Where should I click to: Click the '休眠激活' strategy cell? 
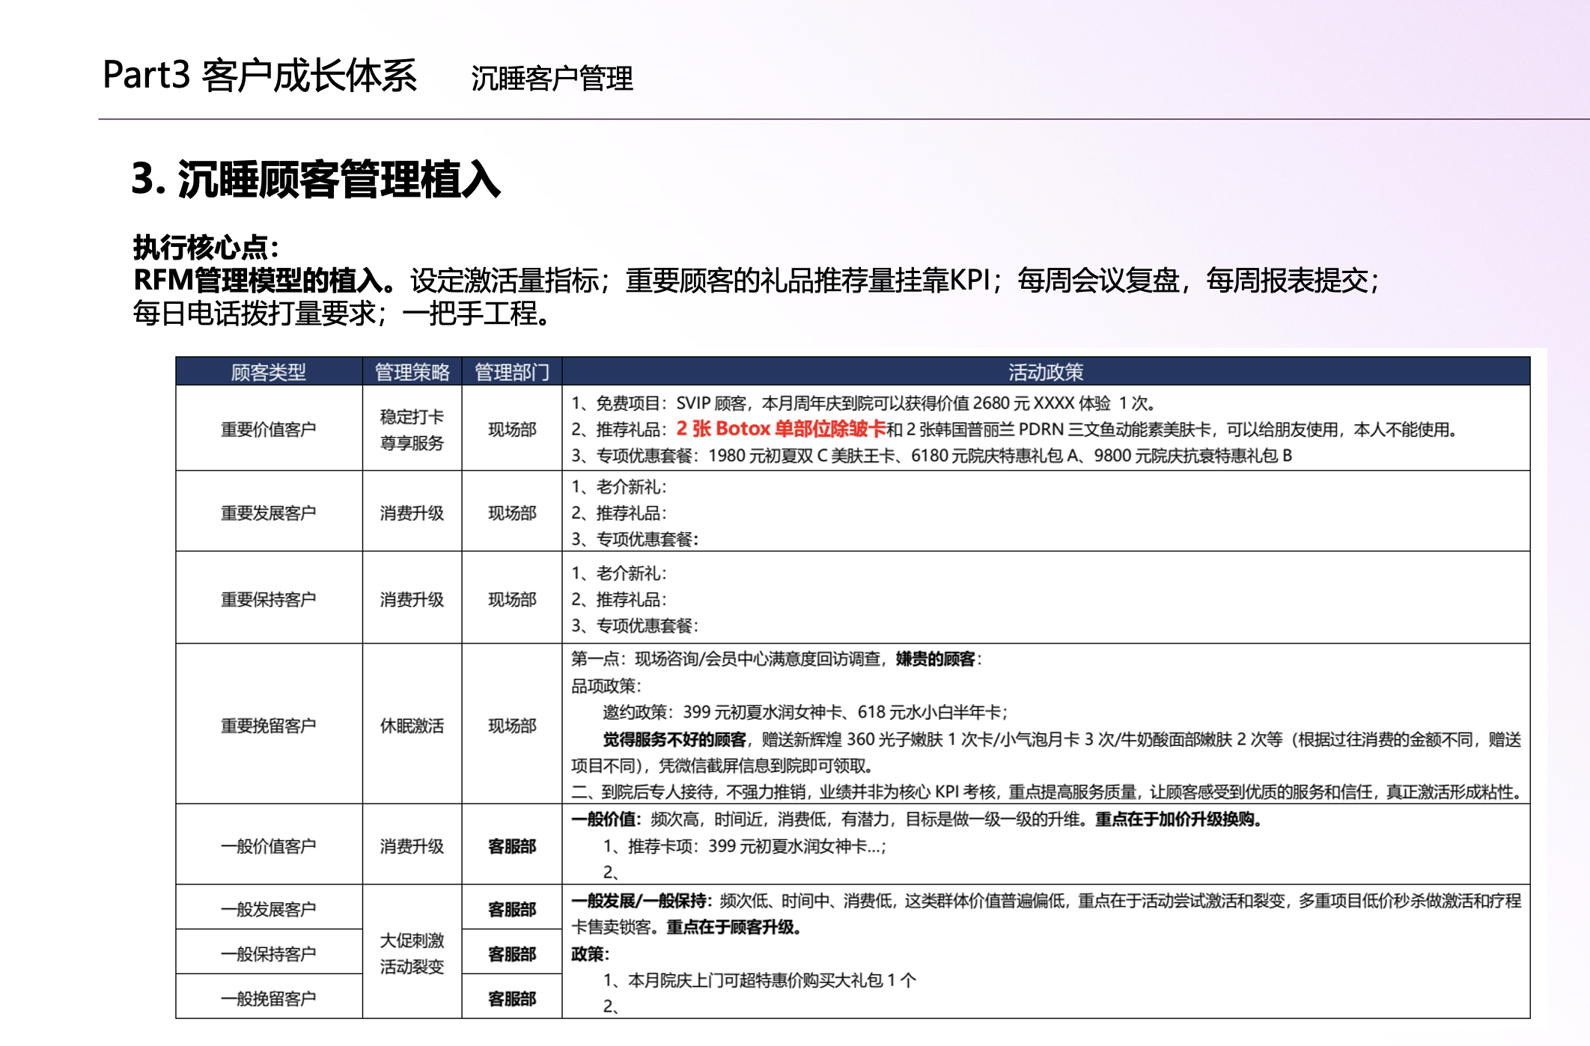click(412, 726)
